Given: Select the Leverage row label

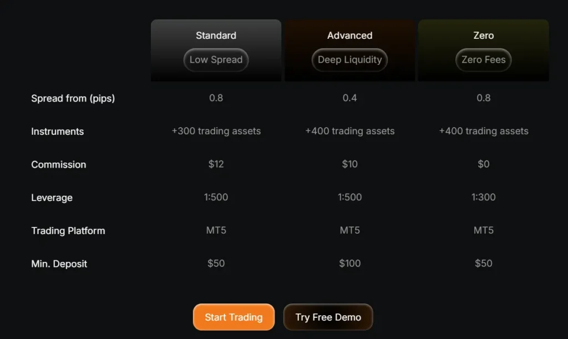Looking at the screenshot, I should click(x=52, y=198).
